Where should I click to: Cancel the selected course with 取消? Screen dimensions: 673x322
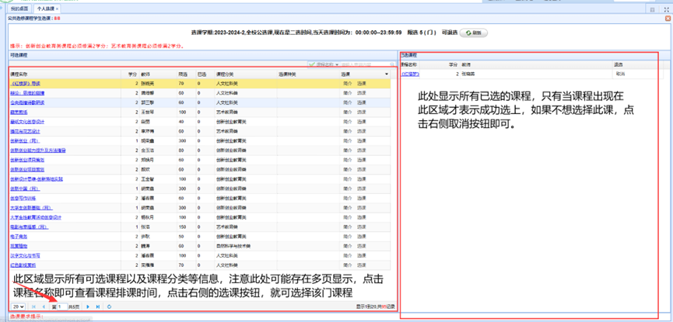tap(620, 74)
